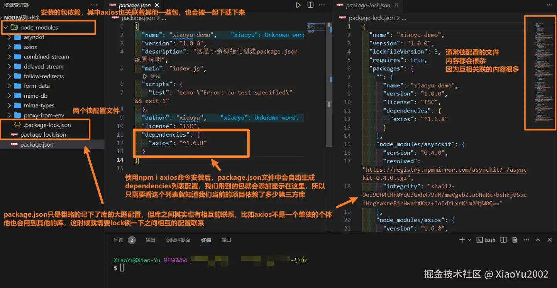Switch to the 调试控制台 debug console tab

178,240
